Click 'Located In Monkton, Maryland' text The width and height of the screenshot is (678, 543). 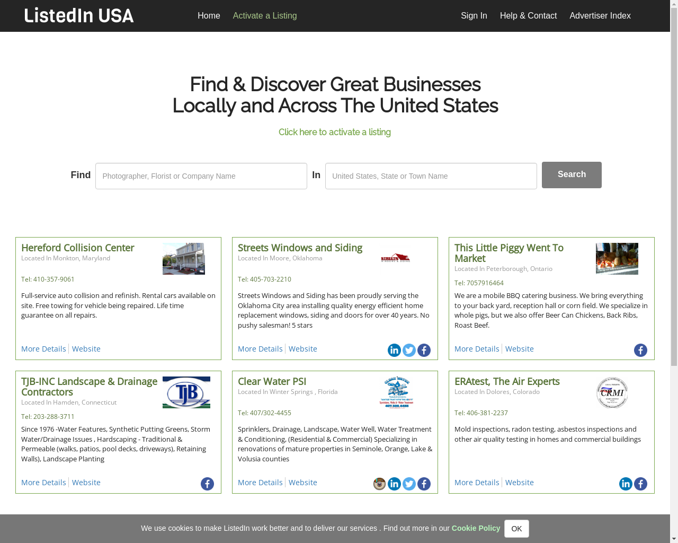[x=66, y=258]
